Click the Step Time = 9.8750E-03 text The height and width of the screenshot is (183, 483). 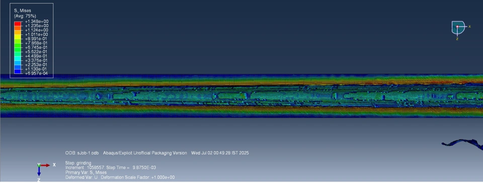pyautogui.click(x=132, y=167)
